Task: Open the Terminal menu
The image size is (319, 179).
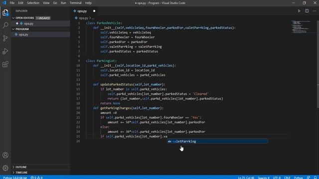Action: click(x=75, y=3)
